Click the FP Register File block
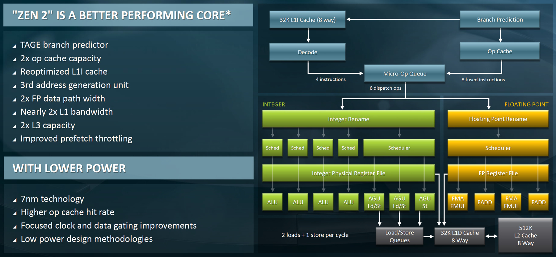Image resolution: width=556 pixels, height=257 pixels. point(498,173)
